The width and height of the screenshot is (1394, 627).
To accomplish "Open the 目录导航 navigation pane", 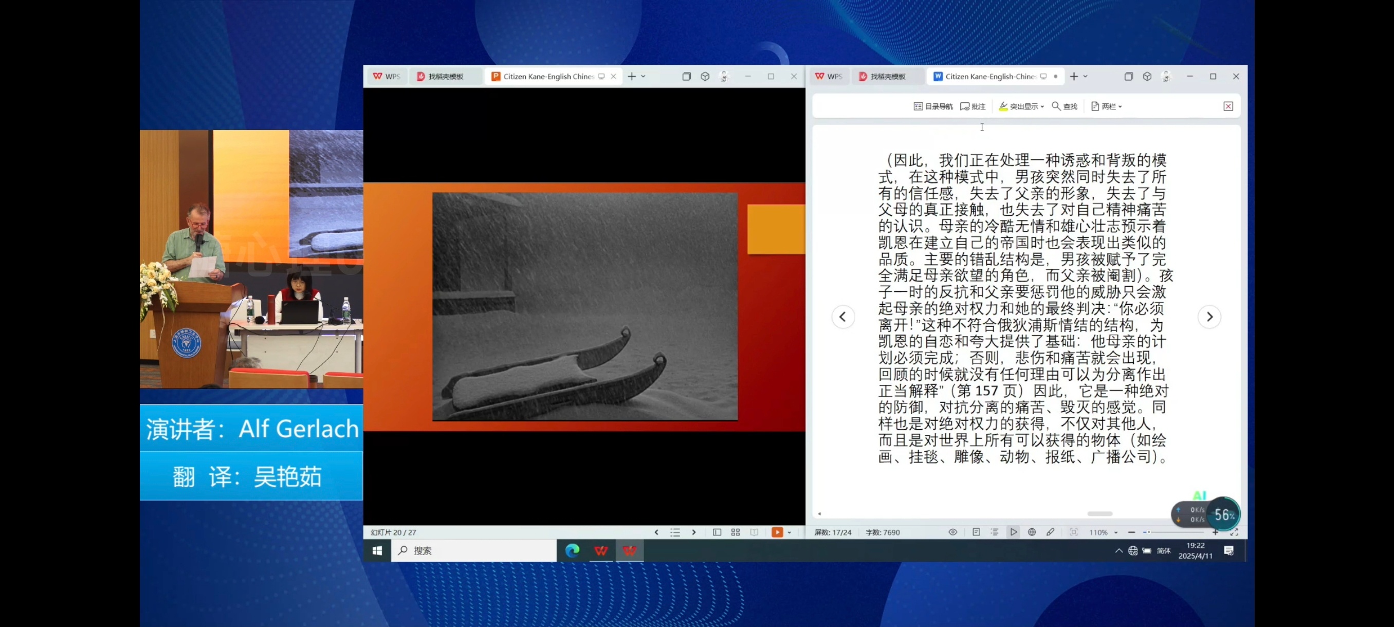I will tap(933, 106).
